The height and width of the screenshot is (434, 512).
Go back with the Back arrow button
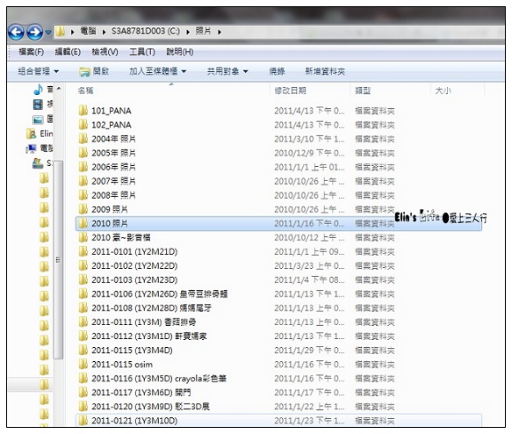click(x=16, y=33)
